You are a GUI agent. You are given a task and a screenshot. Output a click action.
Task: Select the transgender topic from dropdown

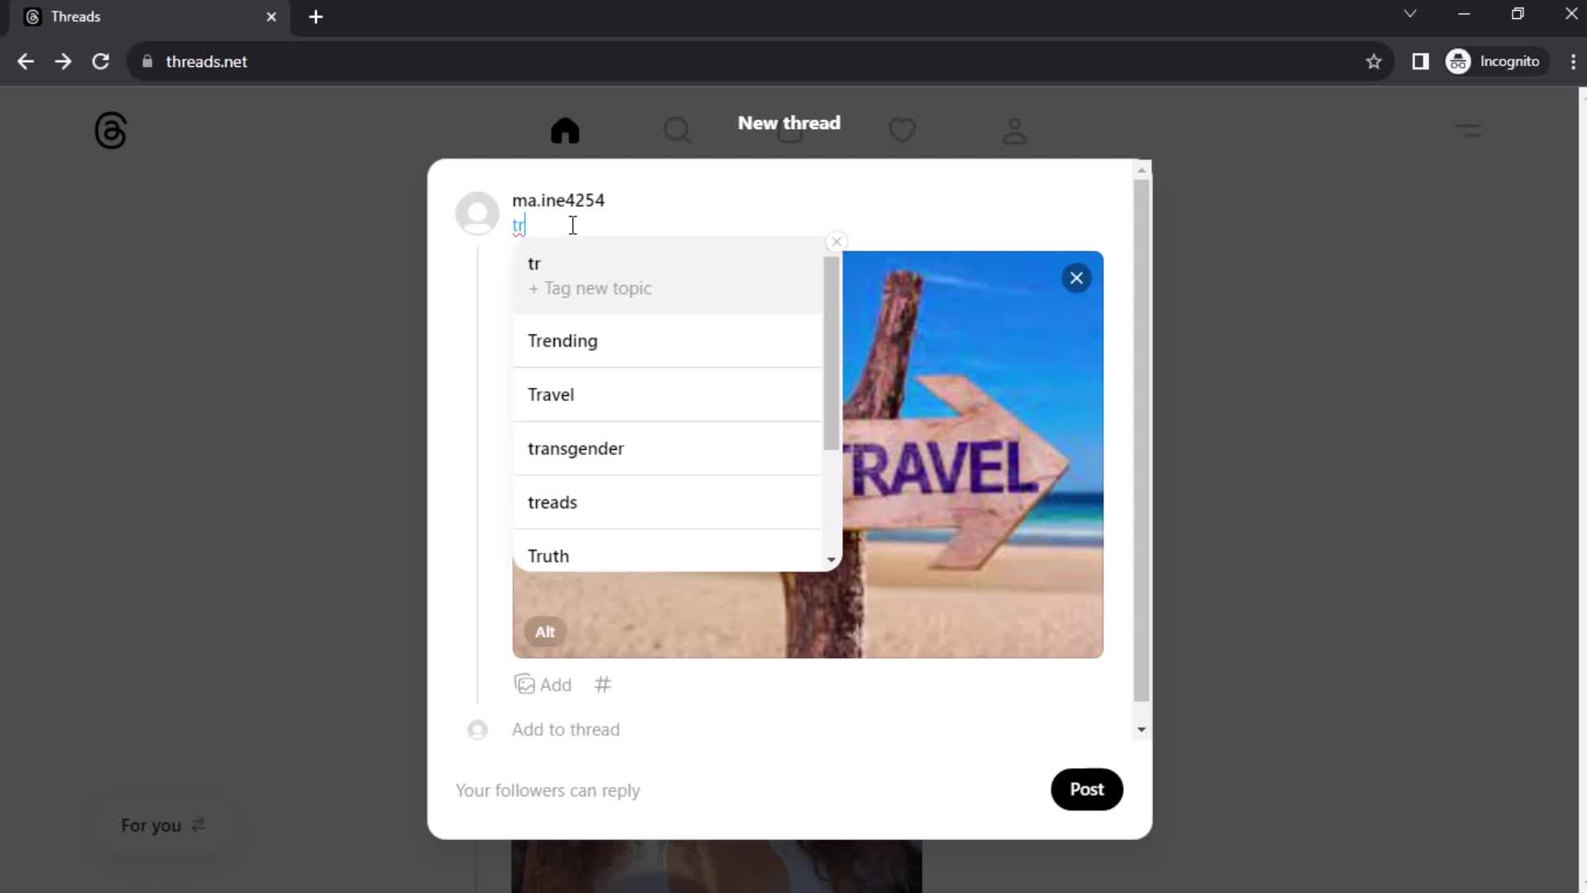point(577,448)
